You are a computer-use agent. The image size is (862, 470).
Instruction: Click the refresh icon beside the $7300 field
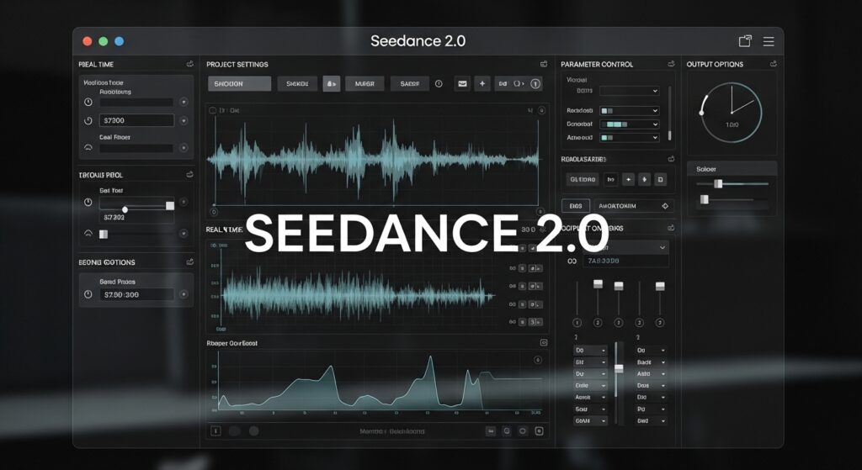(88, 121)
